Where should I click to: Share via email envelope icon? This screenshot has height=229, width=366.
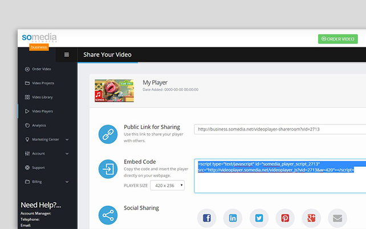click(x=337, y=218)
